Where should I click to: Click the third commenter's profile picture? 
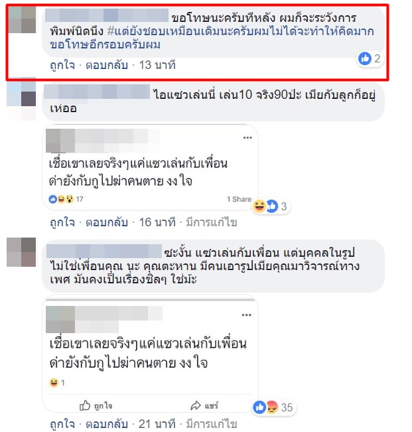click(x=21, y=252)
